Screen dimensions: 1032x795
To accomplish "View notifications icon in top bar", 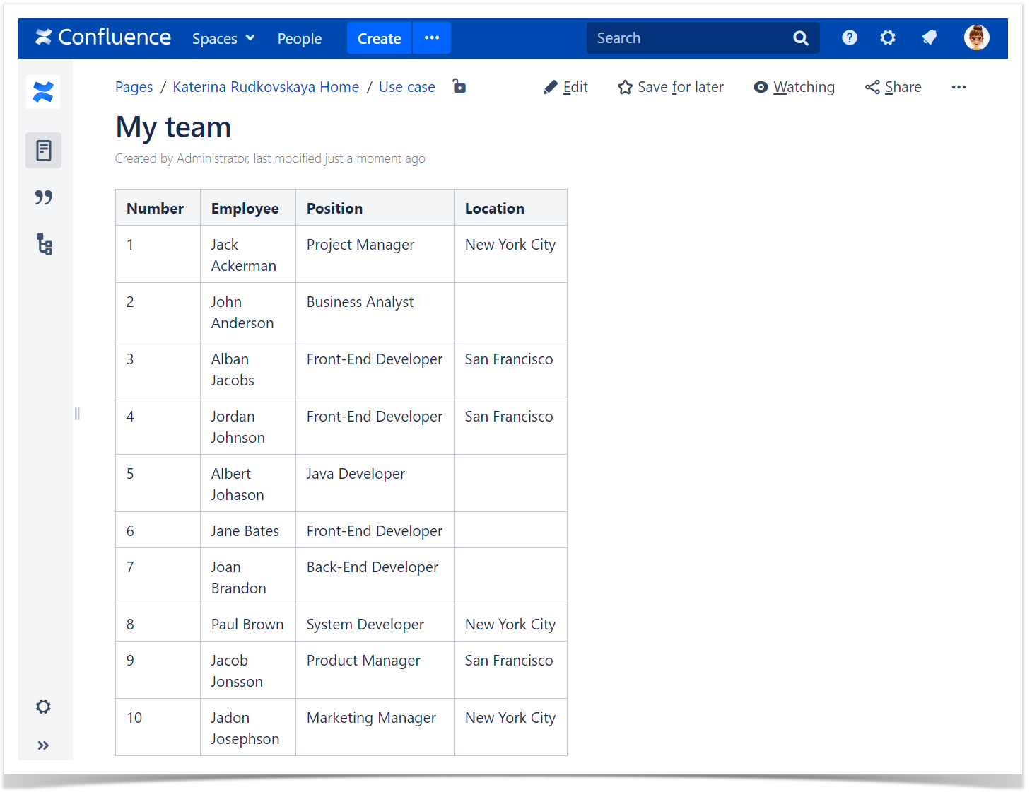I will [930, 38].
